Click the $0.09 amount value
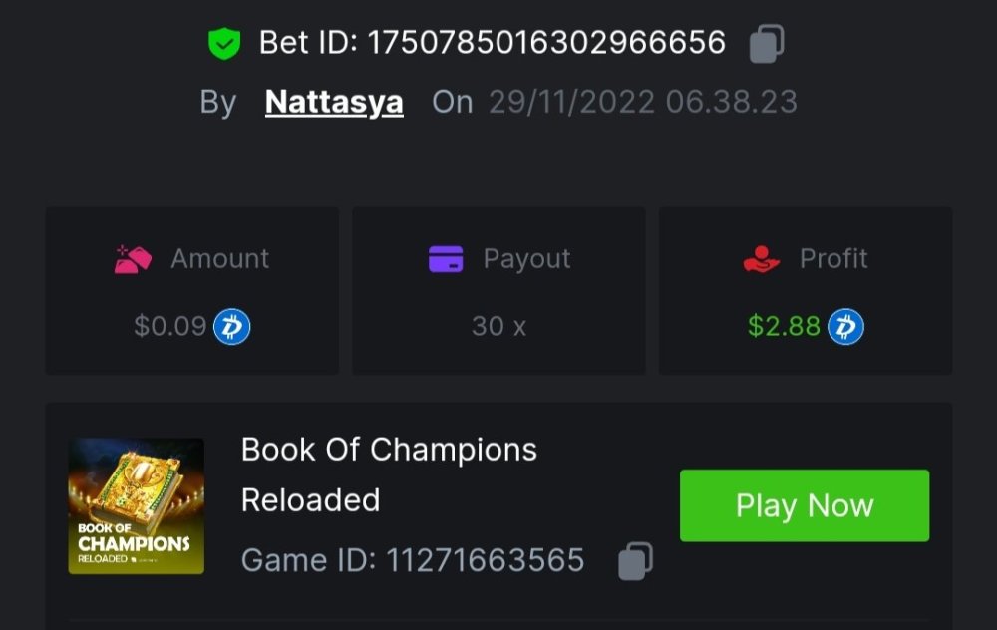 (170, 326)
